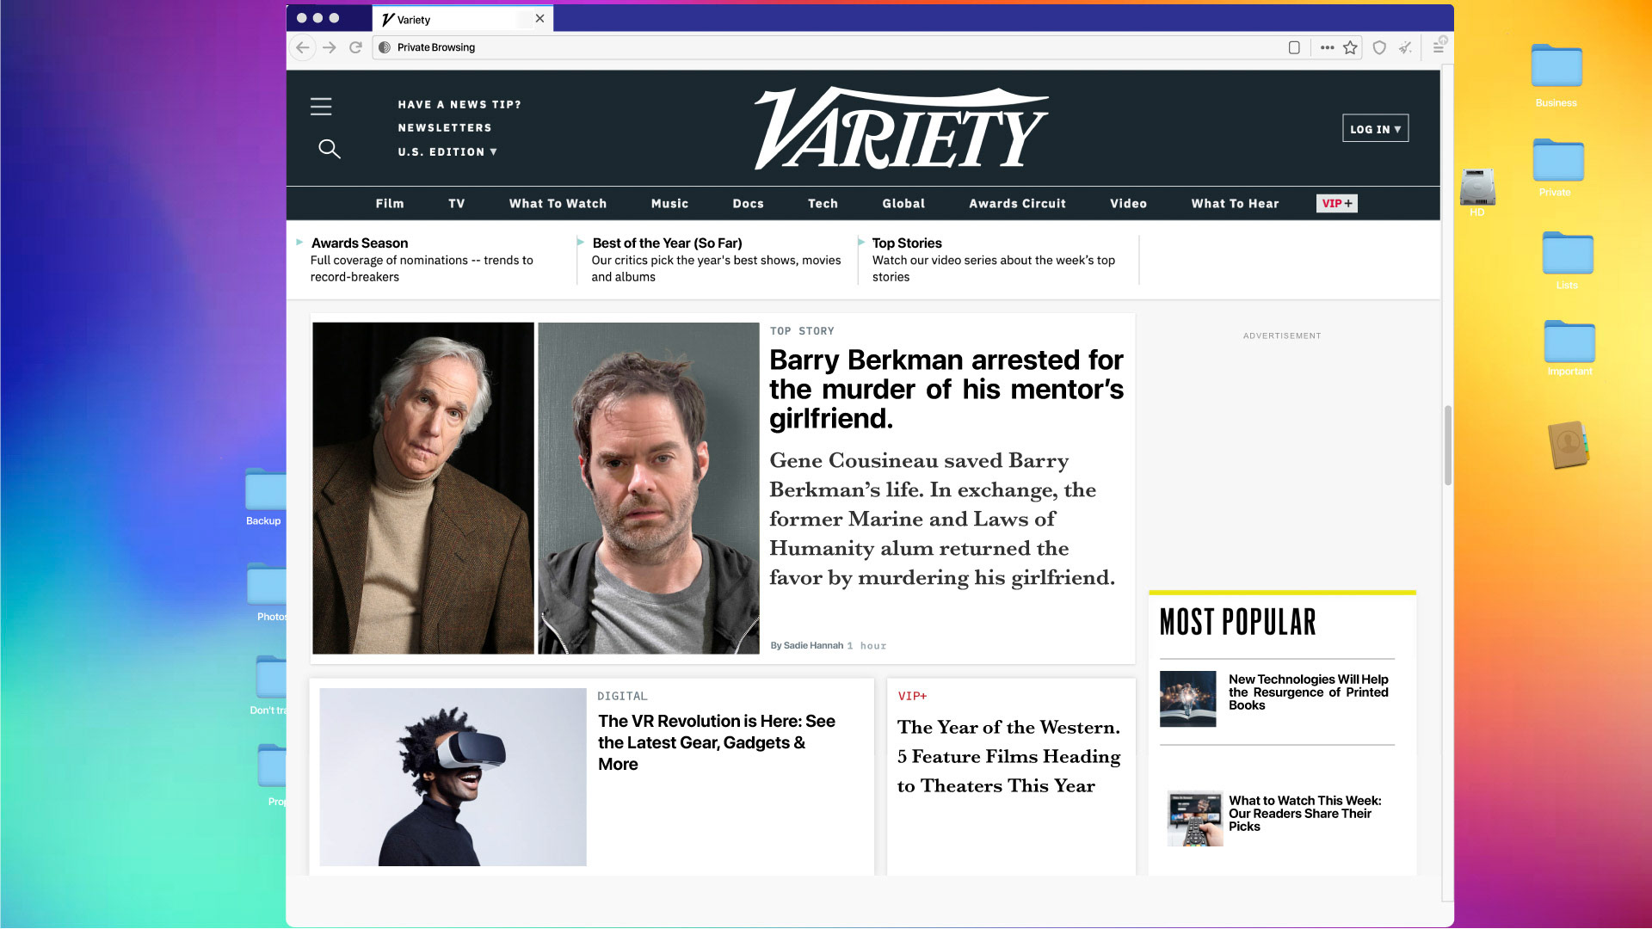This screenshot has width=1652, height=929.
Task: Click the Awards Season link
Action: pyautogui.click(x=360, y=243)
